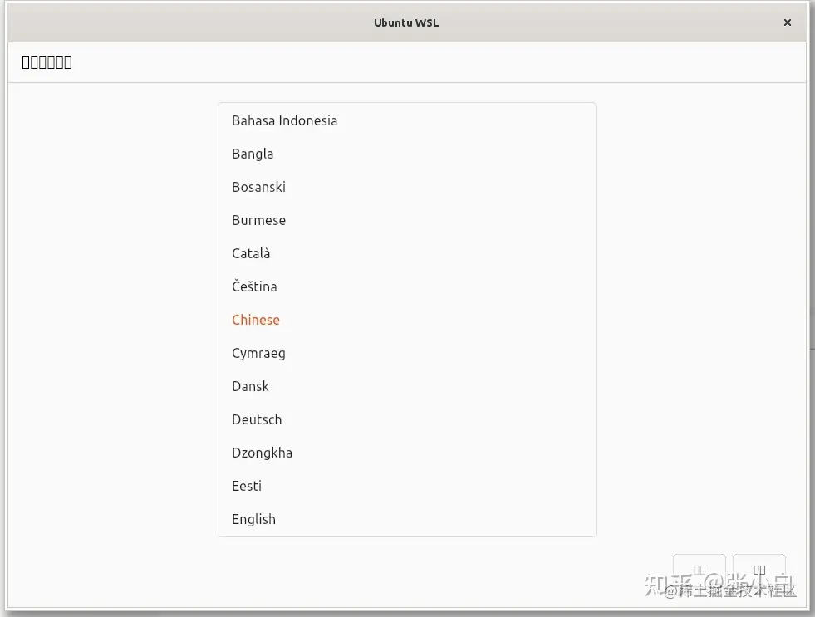
Task: Select Bangla from language list
Action: (x=406, y=154)
